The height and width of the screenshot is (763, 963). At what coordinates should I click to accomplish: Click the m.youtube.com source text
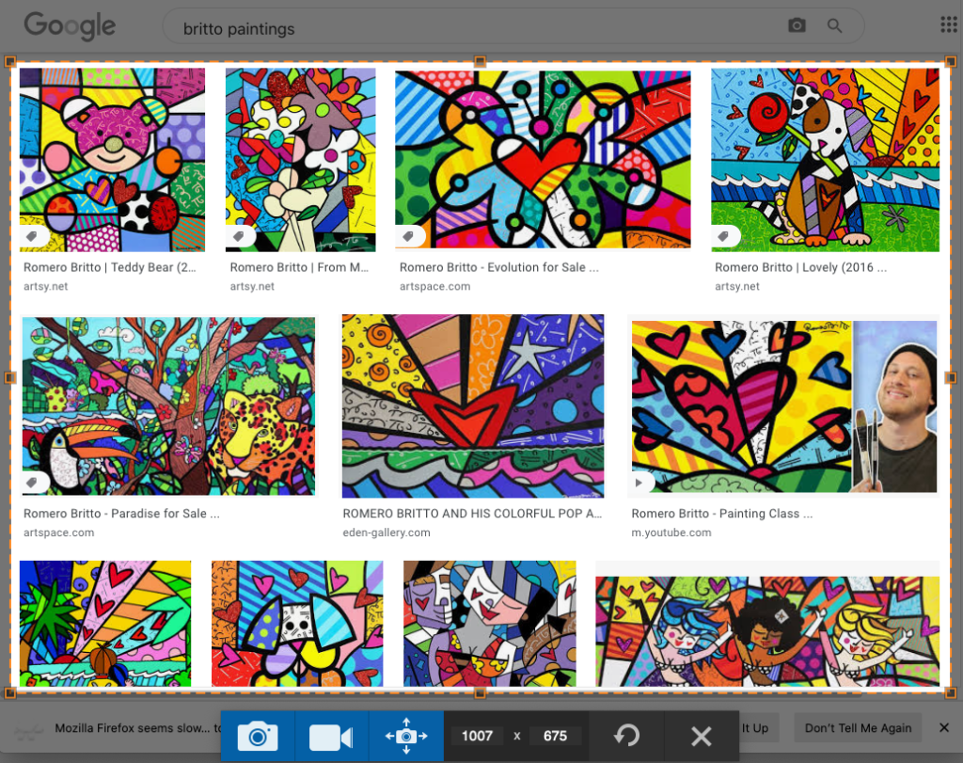(671, 533)
